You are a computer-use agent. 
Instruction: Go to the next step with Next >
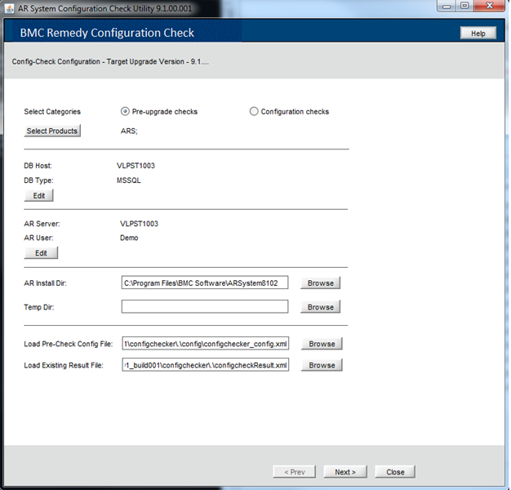pos(345,472)
